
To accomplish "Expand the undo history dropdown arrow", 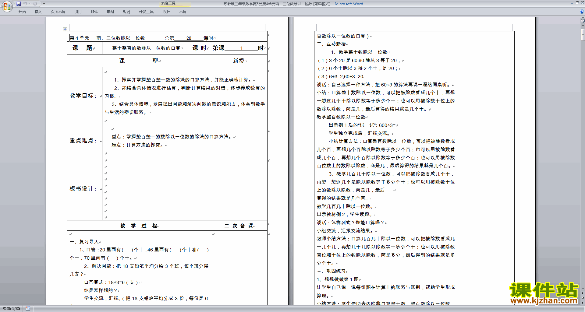I will pyautogui.click(x=30, y=4).
